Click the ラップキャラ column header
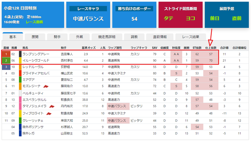 (x=139, y=48)
